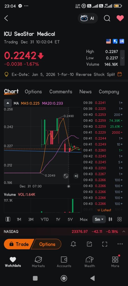The width and height of the screenshot is (128, 286).
Task: Expand chart to fullscreen corners icon
Action: (66, 176)
